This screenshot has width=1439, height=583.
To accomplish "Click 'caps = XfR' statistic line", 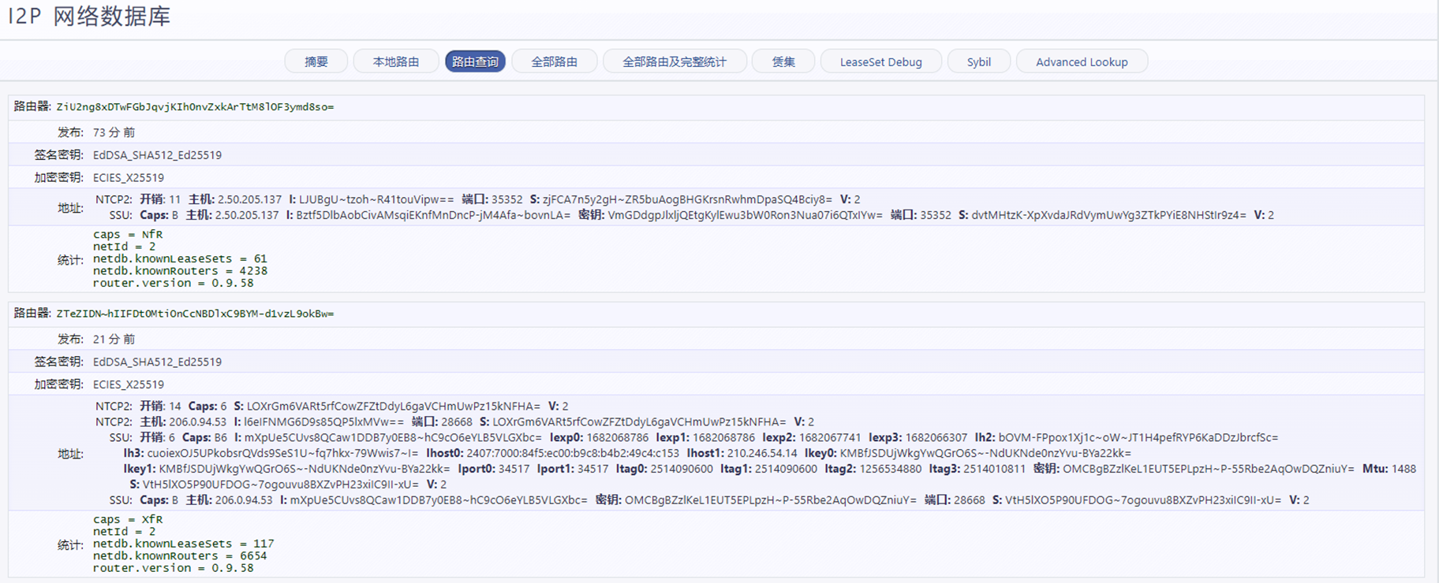I will [128, 519].
